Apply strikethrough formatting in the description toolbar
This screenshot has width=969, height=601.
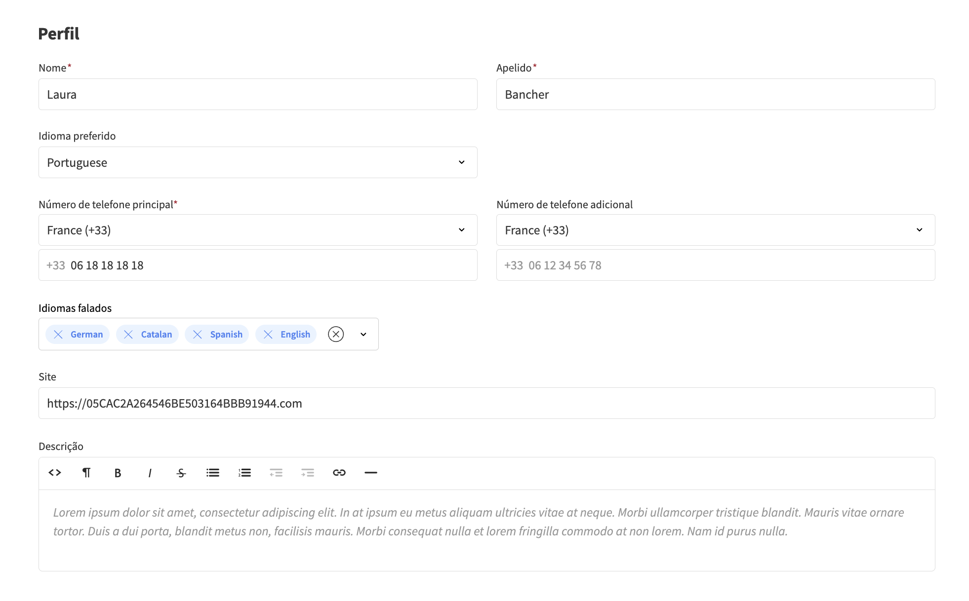(x=181, y=473)
